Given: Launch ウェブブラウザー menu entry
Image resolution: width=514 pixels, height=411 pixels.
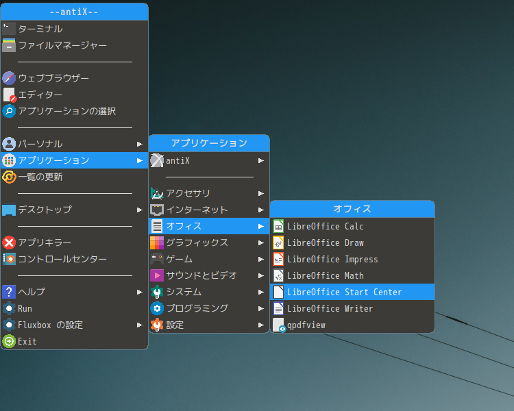Looking at the screenshot, I should point(75,78).
